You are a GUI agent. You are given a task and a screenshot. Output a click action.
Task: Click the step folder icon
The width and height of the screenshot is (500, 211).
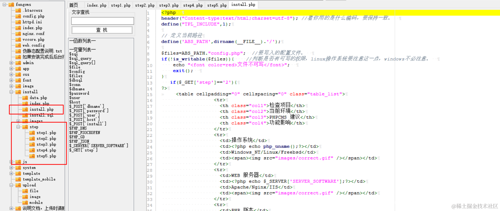(x=25, y=127)
